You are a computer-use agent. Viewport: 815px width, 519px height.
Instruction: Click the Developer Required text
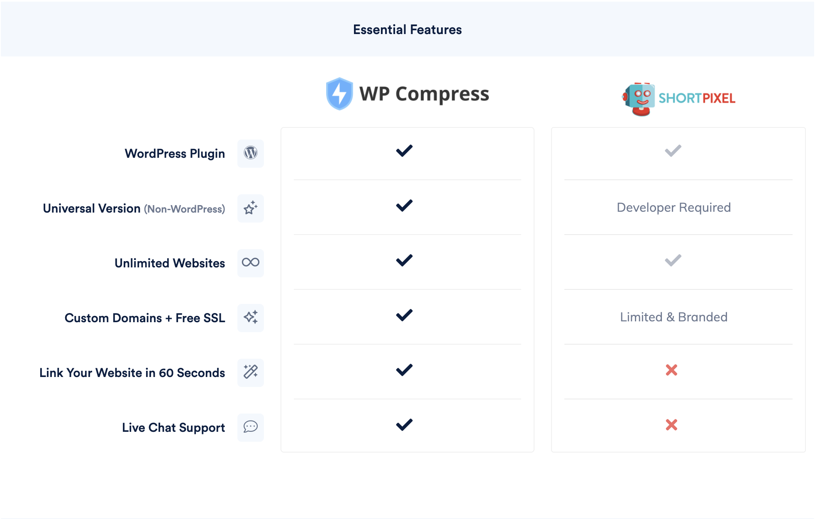pyautogui.click(x=673, y=207)
